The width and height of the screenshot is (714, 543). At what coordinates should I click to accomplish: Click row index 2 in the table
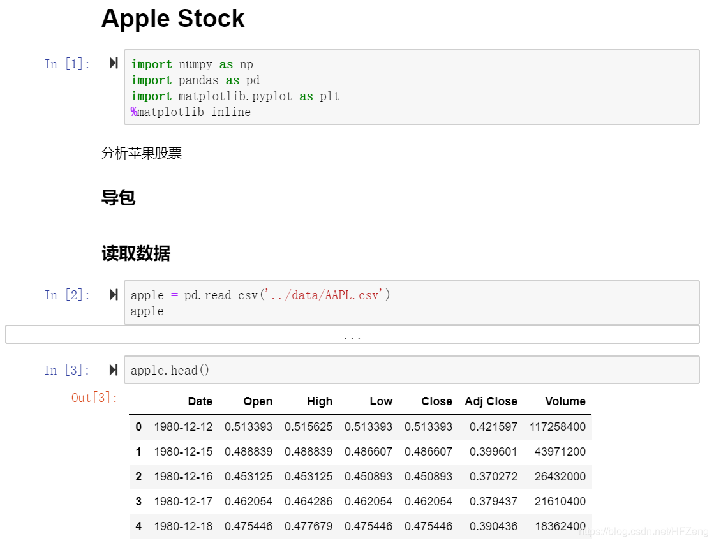138,477
